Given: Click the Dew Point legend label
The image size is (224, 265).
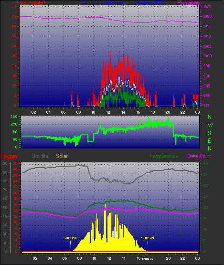Looking at the screenshot, I should pos(199,156).
